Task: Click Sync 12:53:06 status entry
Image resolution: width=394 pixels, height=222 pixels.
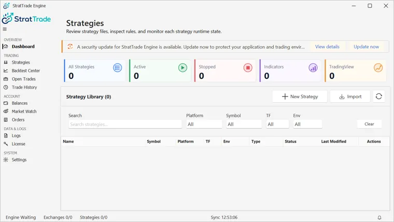Action: point(224,217)
